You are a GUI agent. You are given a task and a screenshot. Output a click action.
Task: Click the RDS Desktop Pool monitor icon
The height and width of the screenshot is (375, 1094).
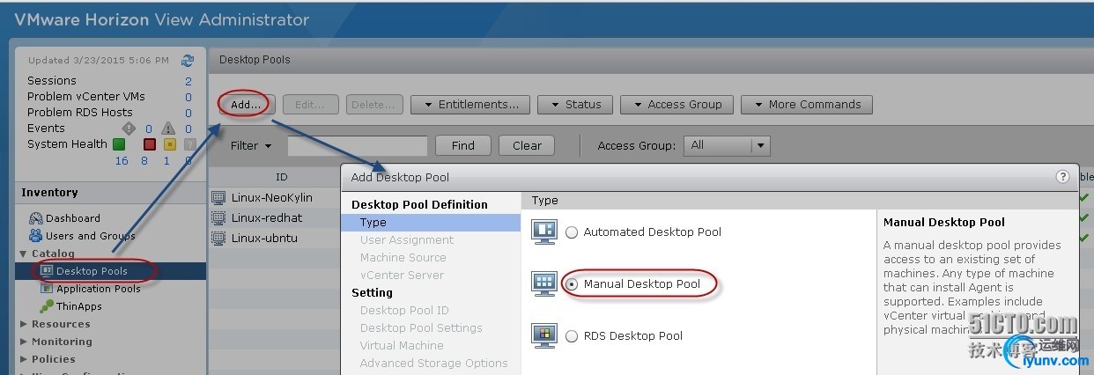click(543, 335)
